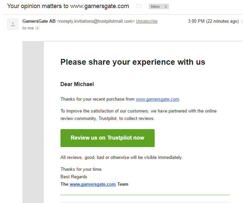
Task: Click the 'Best Regards' line
Action: tap(74, 177)
